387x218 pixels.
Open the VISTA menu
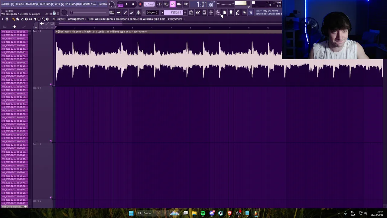coord(60,4)
